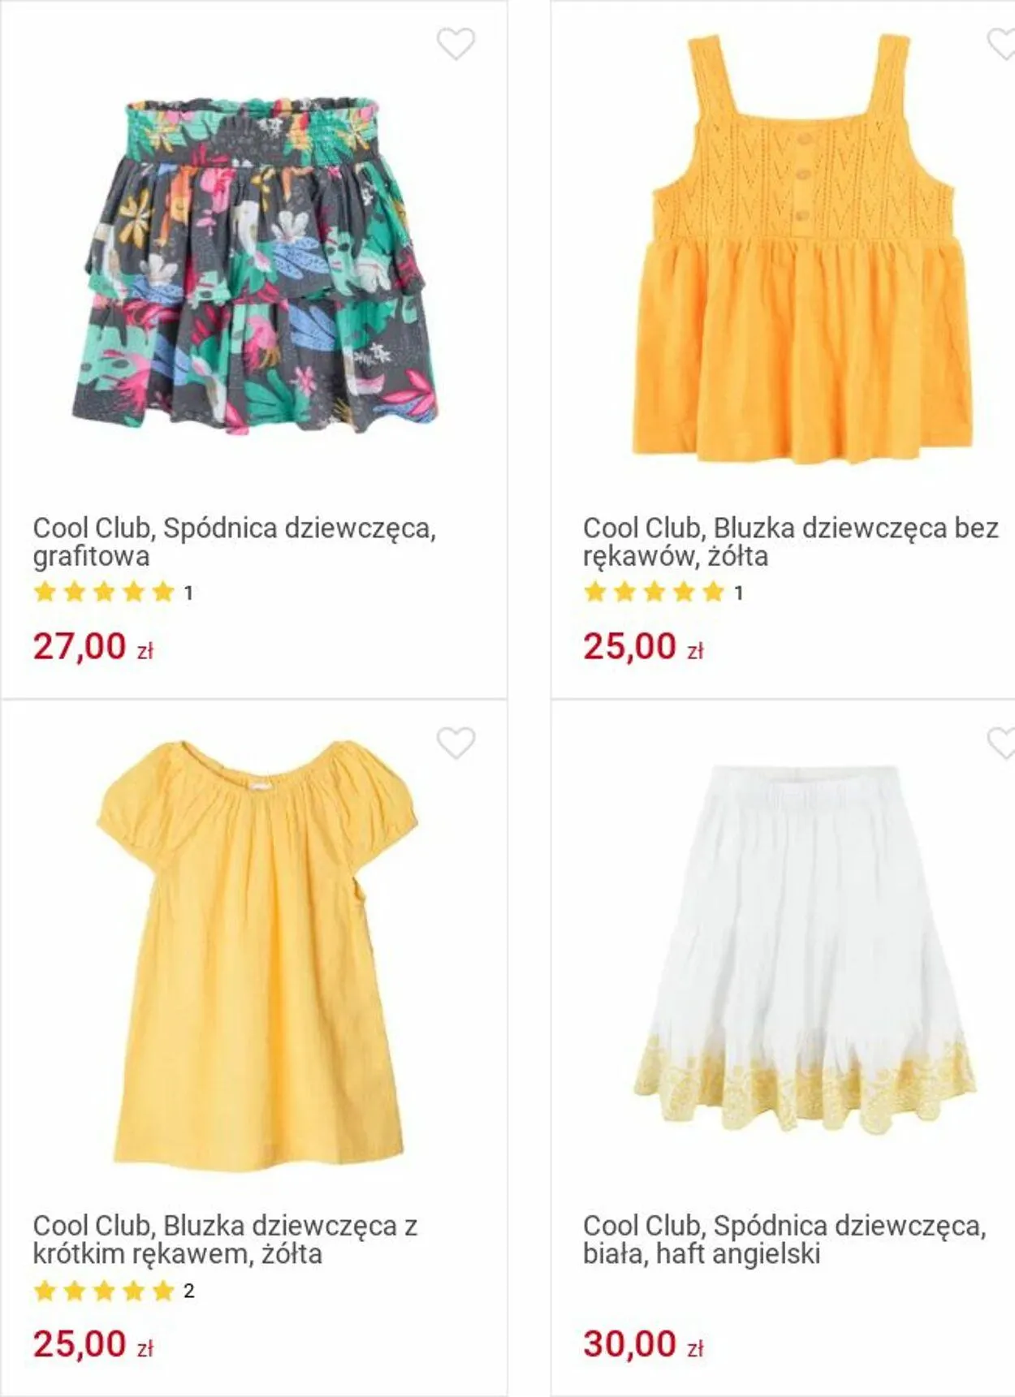Screen dimensions: 1015x1397
Task: Open 'Bluzka dziewczęca z krótkim rękawem' title
Action: [x=225, y=1239]
